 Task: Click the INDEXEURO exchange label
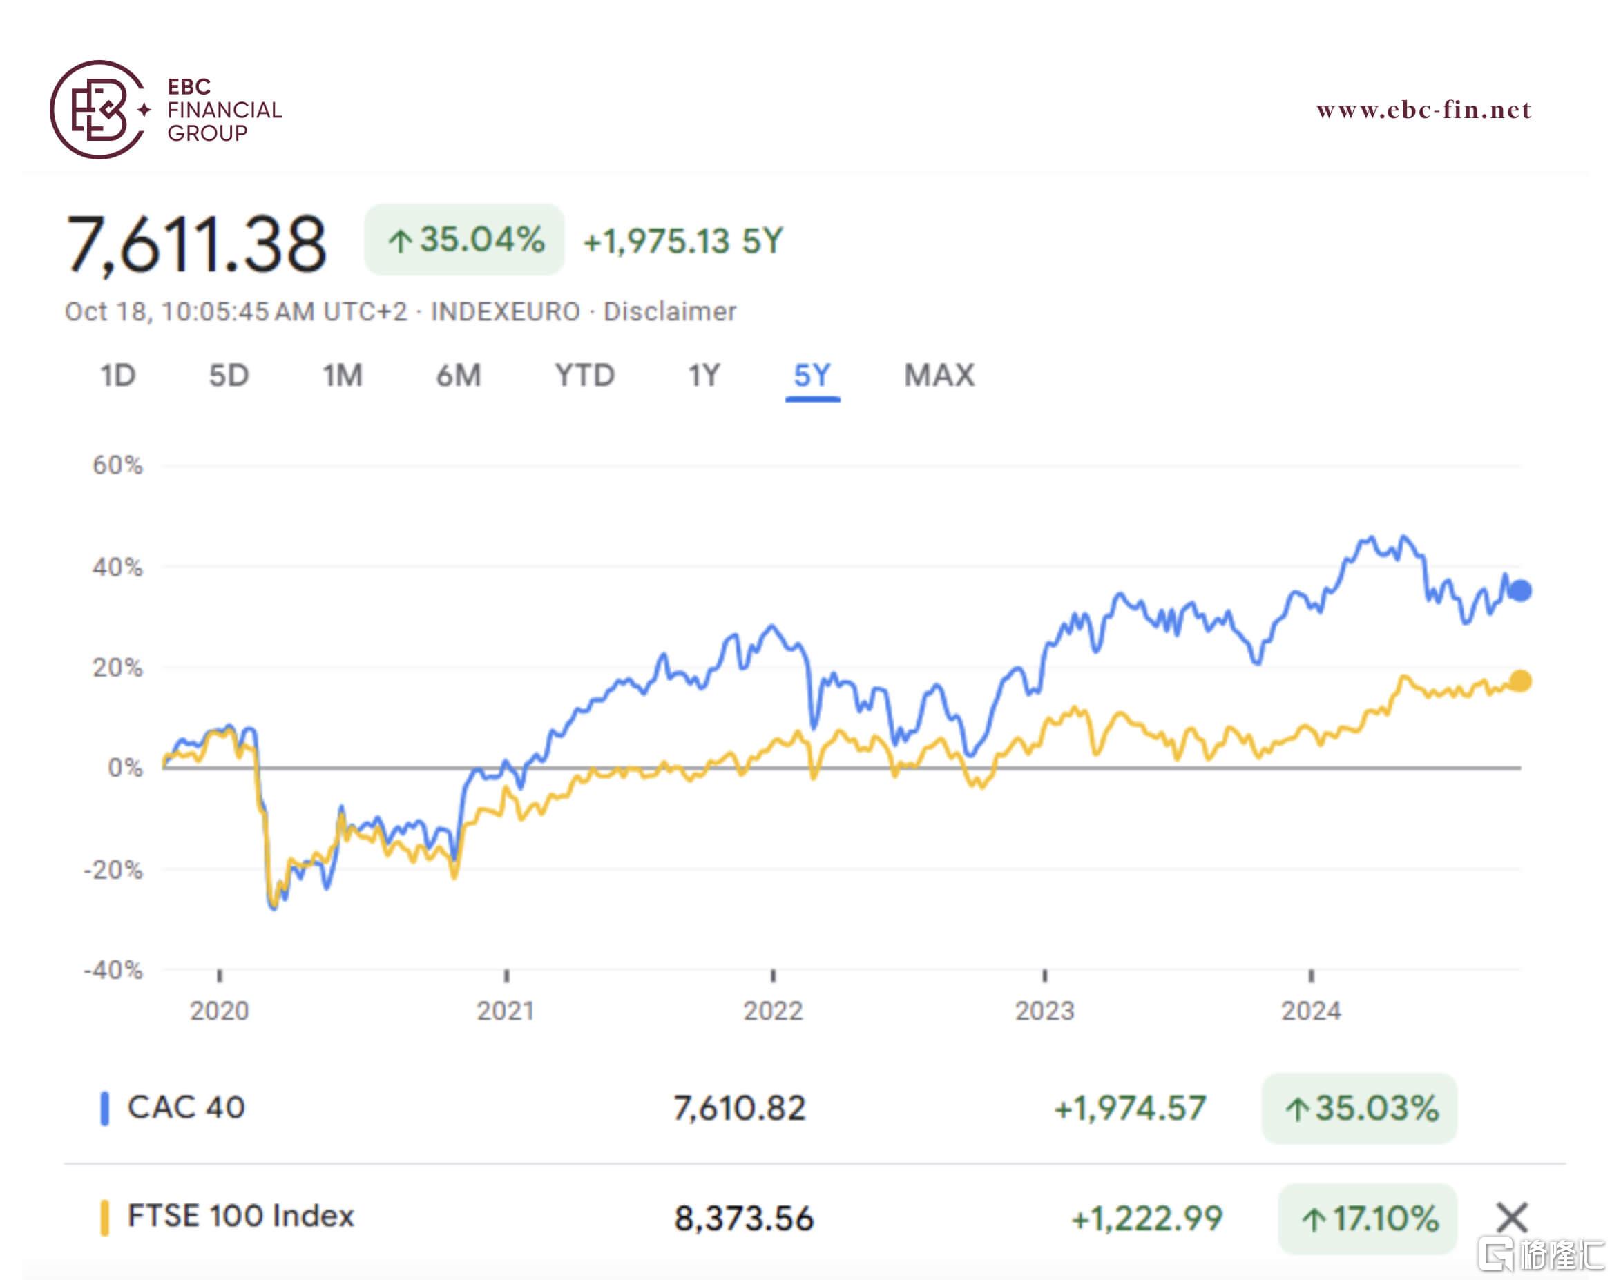(506, 311)
